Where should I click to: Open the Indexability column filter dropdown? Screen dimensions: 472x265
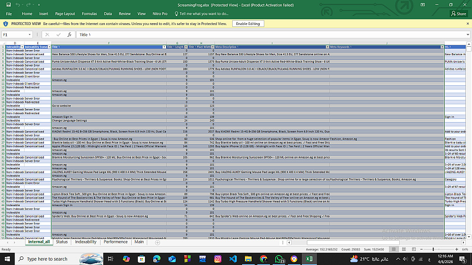tap(22, 47)
